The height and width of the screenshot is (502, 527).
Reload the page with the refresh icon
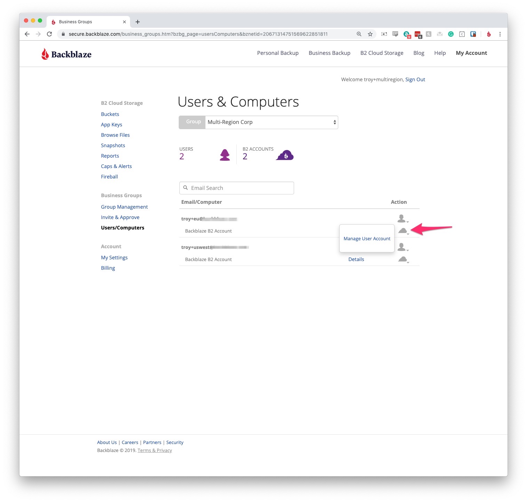point(49,34)
